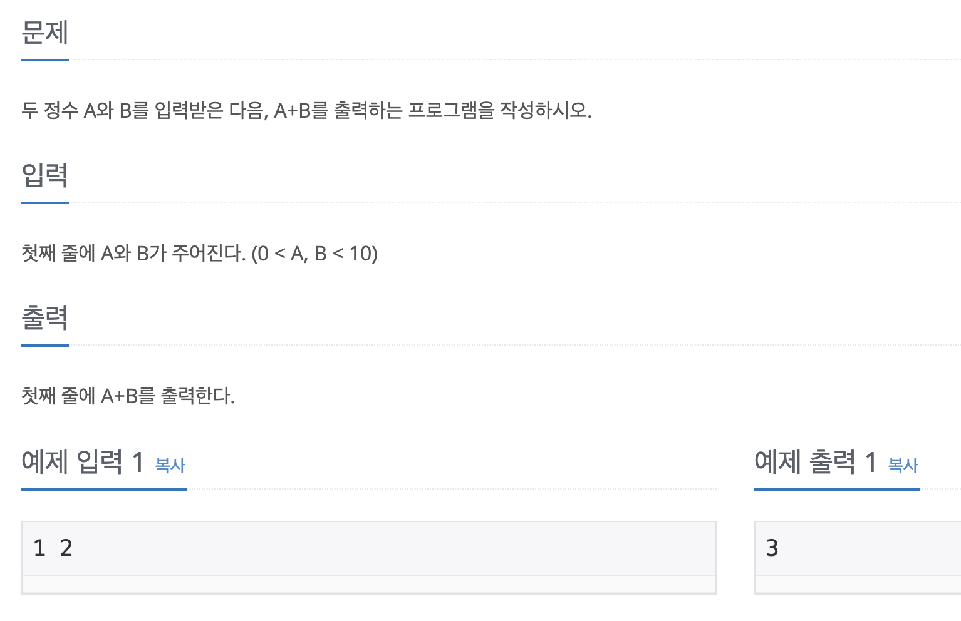Click '첫째 줄에 A와 B가 주어진다' text
This screenshot has width=961, height=621.
pyautogui.click(x=133, y=254)
